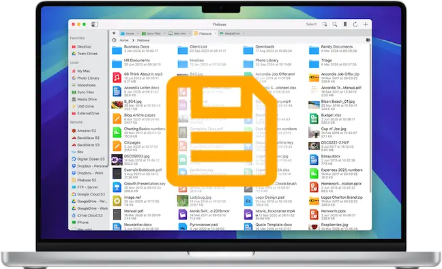Select the Logo Design.psd Photoshop icon

click(x=248, y=201)
